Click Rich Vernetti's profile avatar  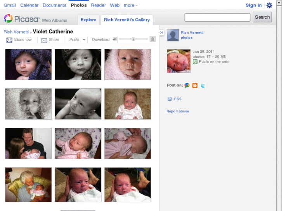173,35
